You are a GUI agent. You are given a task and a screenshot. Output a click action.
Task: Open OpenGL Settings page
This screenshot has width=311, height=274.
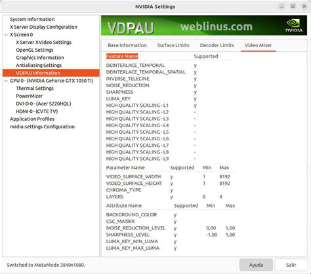tap(35, 50)
